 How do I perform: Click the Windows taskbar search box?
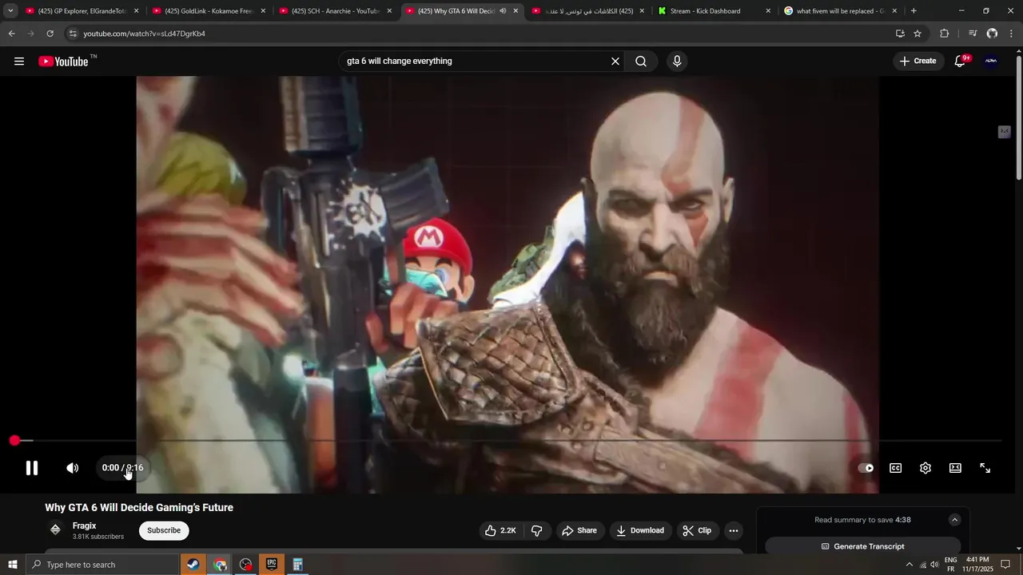pyautogui.click(x=102, y=565)
